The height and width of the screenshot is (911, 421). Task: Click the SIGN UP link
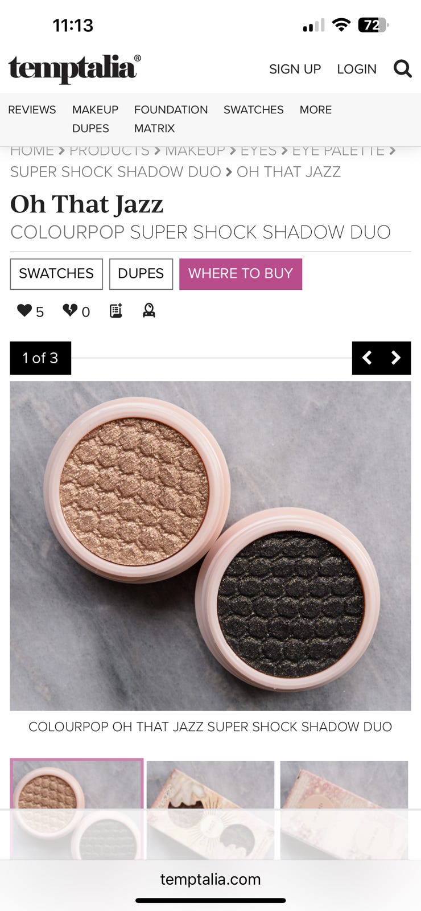tap(295, 69)
